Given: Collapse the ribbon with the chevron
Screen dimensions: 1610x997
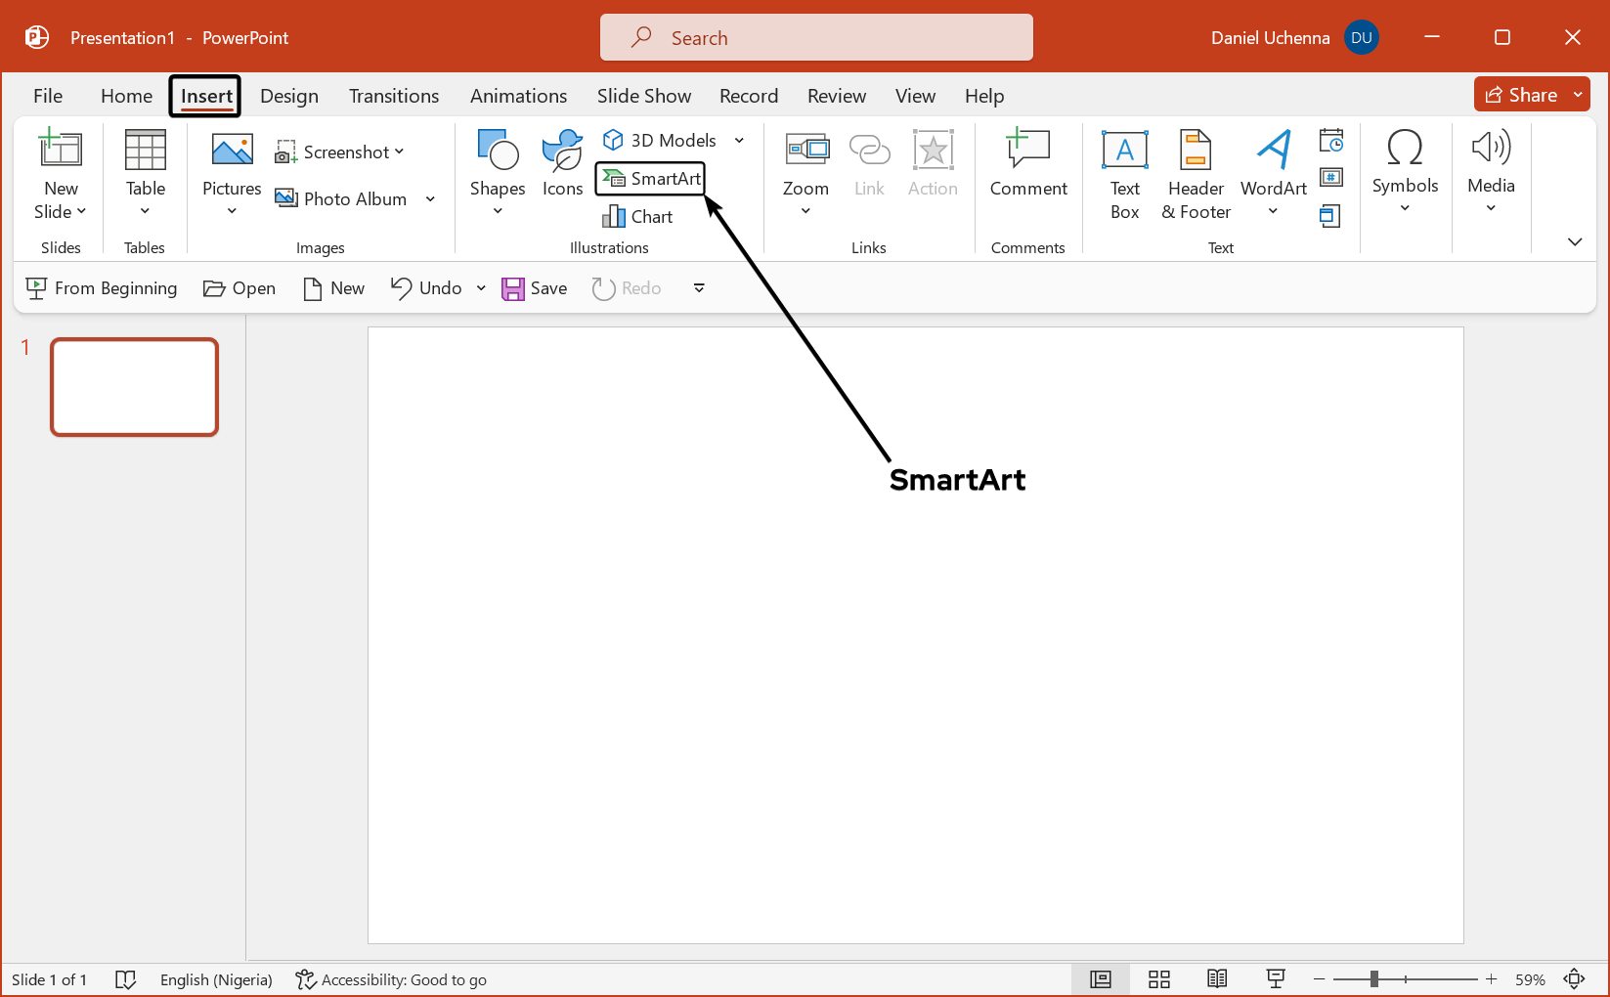Looking at the screenshot, I should 1574,240.
